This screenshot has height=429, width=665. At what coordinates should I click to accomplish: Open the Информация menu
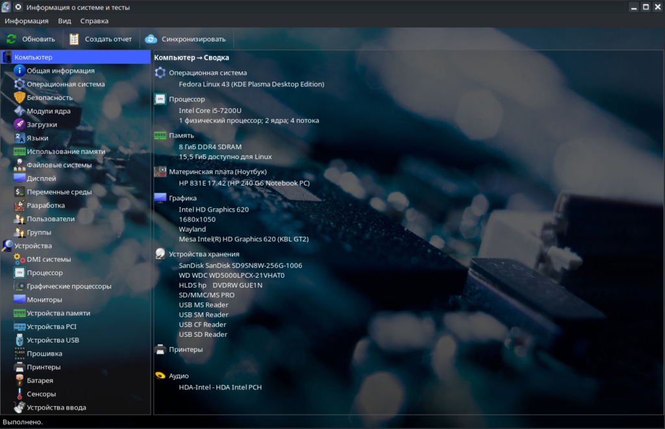pyautogui.click(x=27, y=21)
